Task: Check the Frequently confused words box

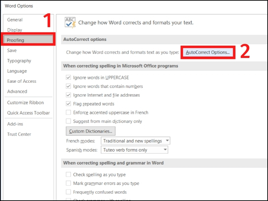Action: pos(68,192)
